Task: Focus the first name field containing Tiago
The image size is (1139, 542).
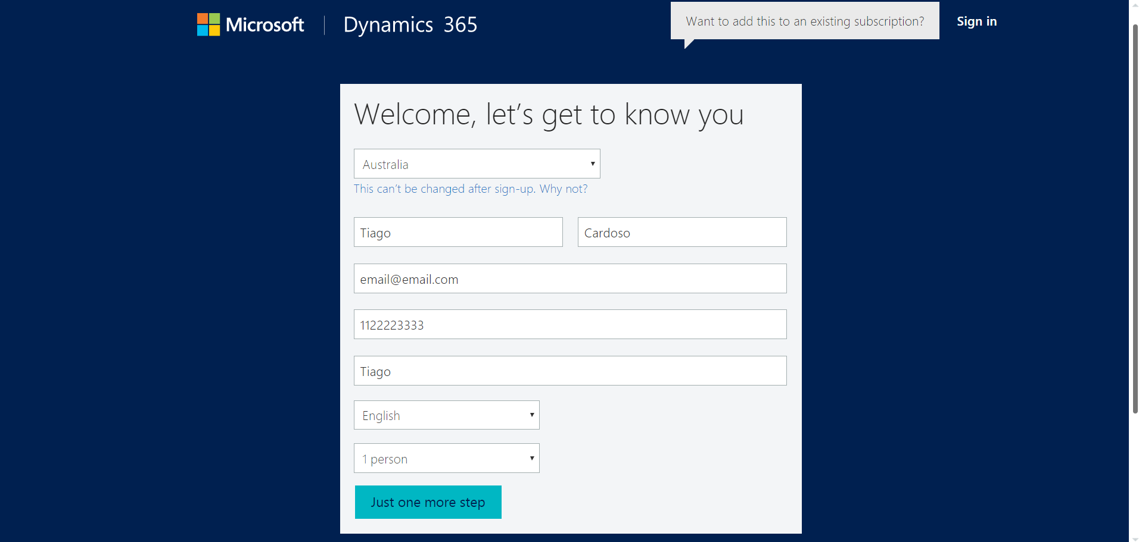Action: 458,233
